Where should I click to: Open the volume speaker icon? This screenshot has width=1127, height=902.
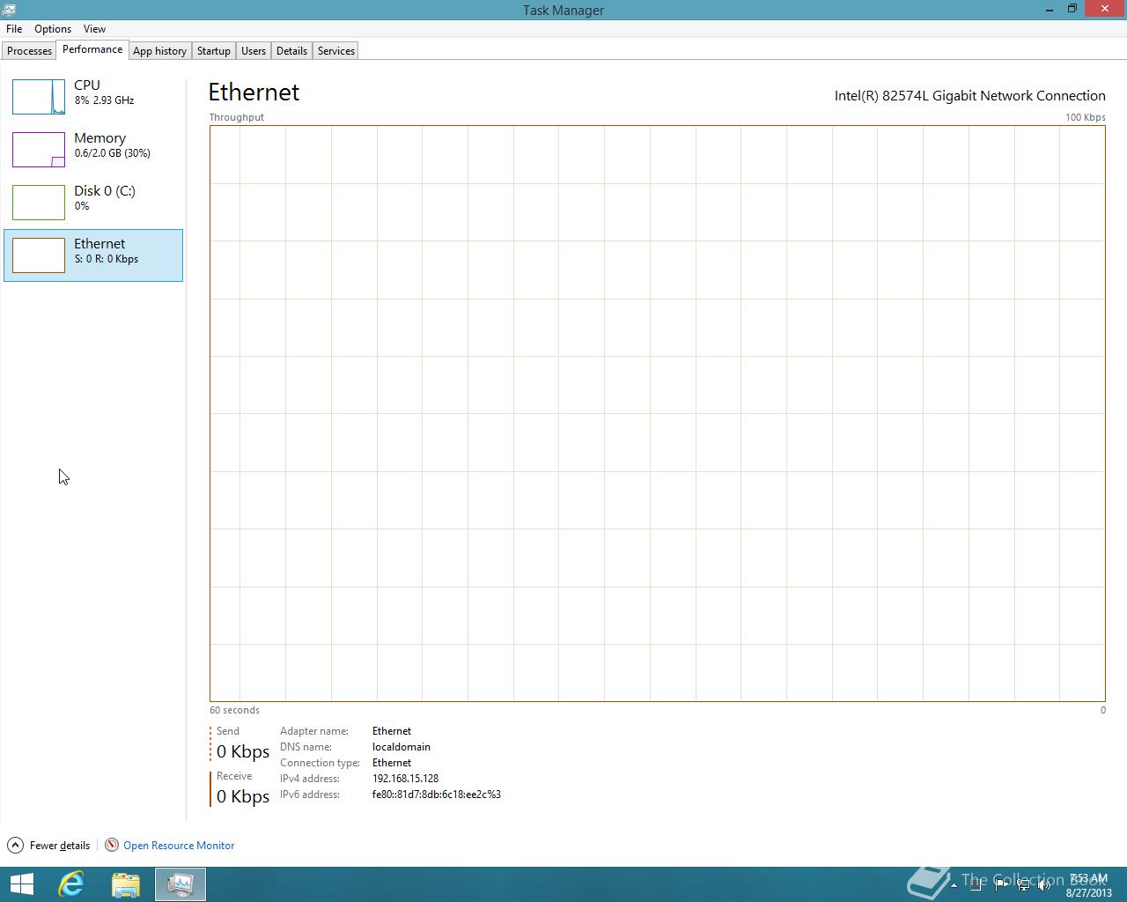(1044, 886)
